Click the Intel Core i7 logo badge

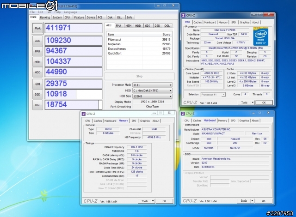[x=260, y=36]
